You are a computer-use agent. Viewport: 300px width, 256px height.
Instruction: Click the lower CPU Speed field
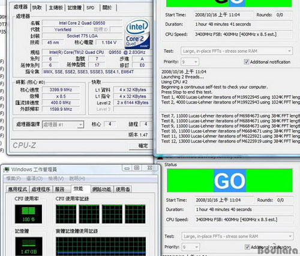(244, 219)
